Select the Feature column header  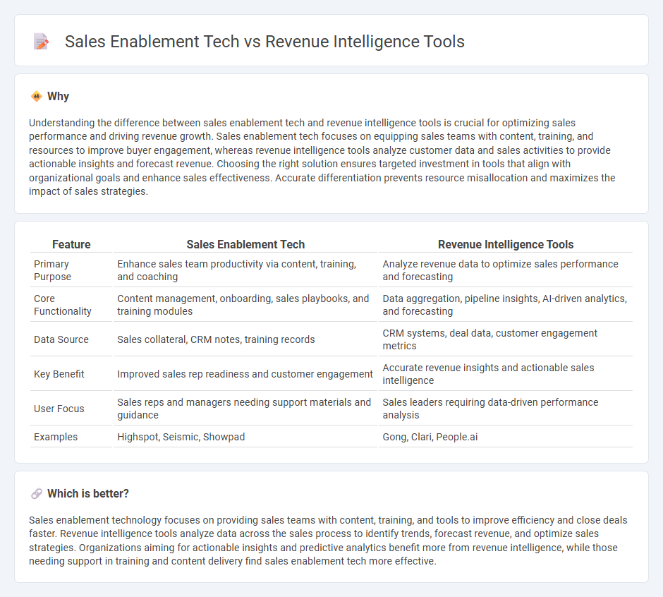[71, 245]
